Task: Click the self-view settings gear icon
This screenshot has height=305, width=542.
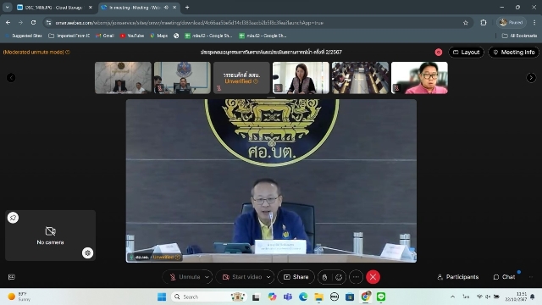Action: point(87,252)
